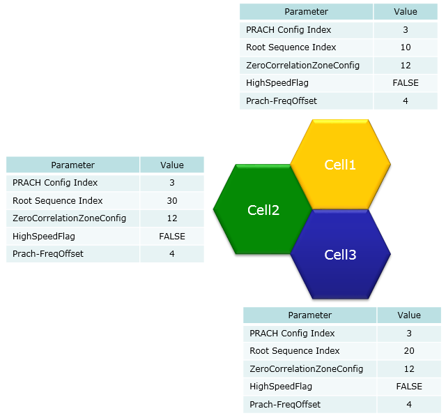Screen dimensions: 446x418
Task: Select the blue Cell3 hexagon
Action: tap(340, 255)
